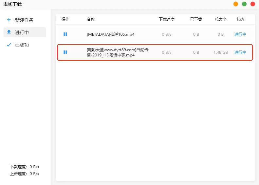Select the 总大小 column header
The image size is (259, 185).
(220, 19)
